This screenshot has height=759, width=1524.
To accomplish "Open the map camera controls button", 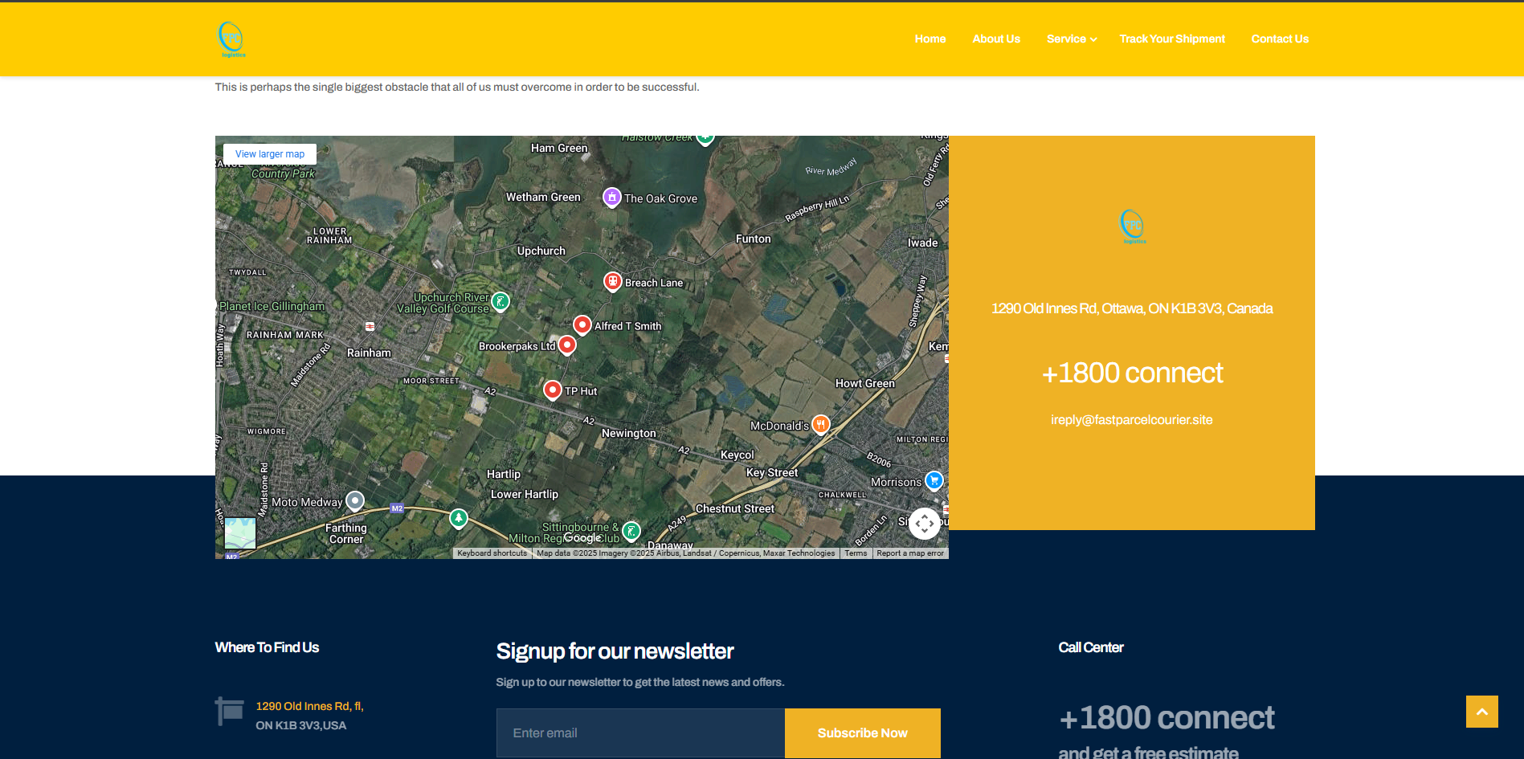I will pos(924,524).
